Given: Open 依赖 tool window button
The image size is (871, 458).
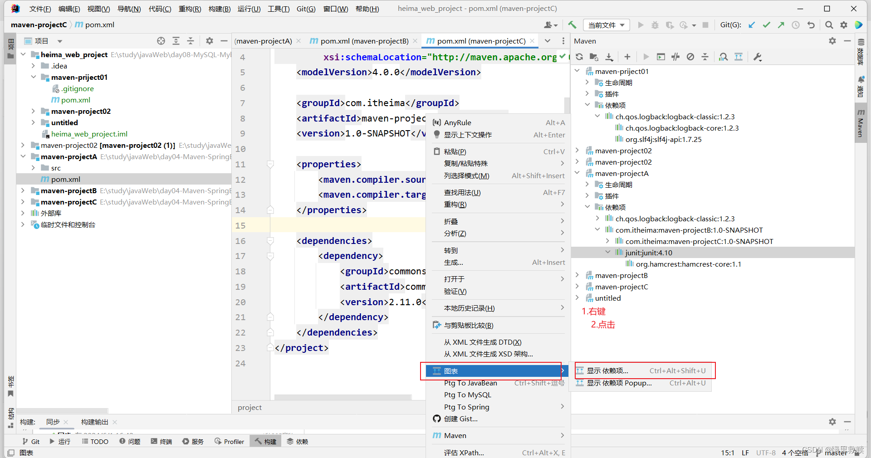Looking at the screenshot, I should pos(298,441).
